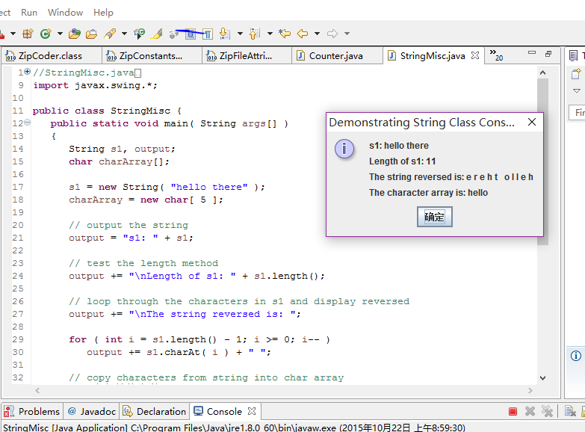The image size is (585, 432).
Task: Click the "The character array is: hello" text
Action: [x=428, y=193]
